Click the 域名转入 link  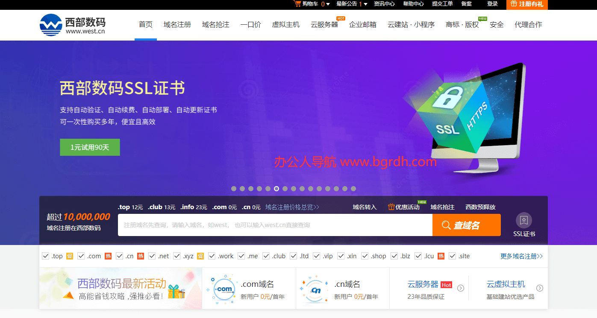click(365, 207)
